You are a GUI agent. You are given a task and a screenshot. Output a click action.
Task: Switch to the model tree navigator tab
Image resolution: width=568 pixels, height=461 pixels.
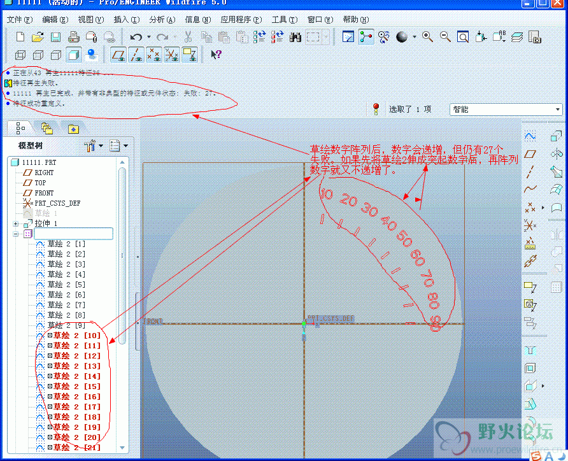click(x=20, y=128)
